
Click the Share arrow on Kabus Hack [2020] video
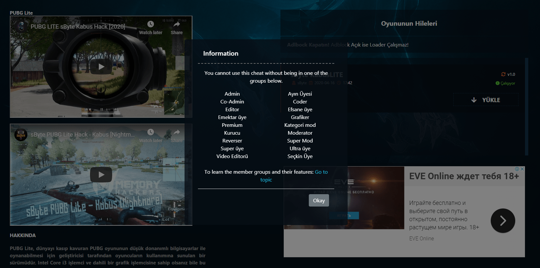tap(176, 24)
